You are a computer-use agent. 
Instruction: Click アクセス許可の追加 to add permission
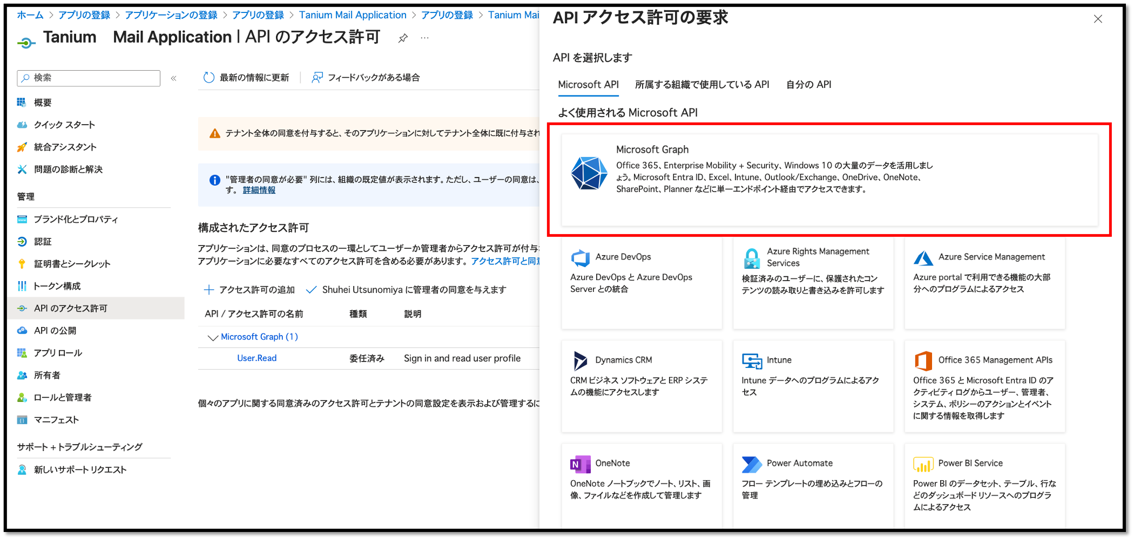(249, 290)
